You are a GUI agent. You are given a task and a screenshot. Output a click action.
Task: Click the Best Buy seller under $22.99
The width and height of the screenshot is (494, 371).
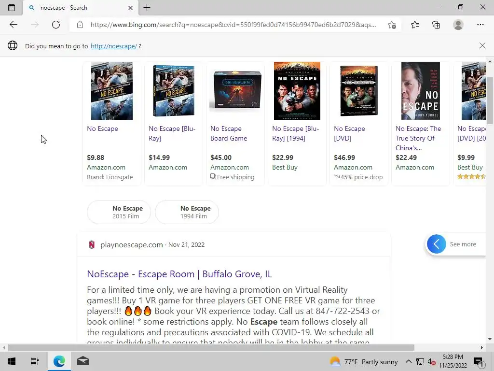pyautogui.click(x=285, y=167)
